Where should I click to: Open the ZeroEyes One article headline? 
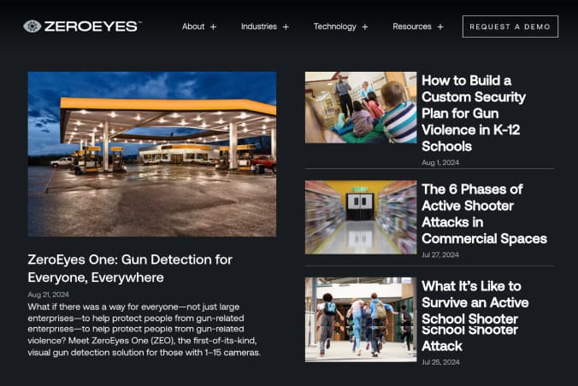130,268
